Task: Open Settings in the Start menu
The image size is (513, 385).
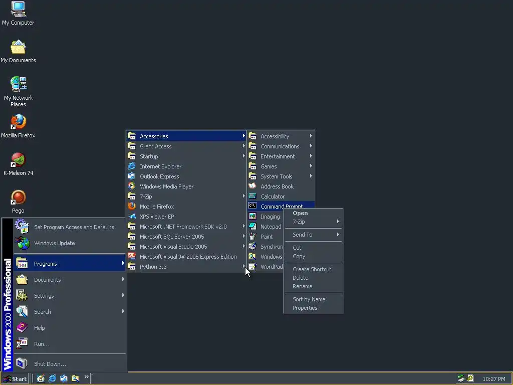Action: (x=70, y=296)
